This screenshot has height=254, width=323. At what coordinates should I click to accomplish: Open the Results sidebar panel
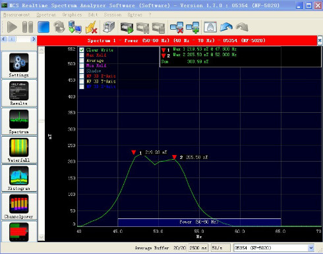(x=19, y=93)
